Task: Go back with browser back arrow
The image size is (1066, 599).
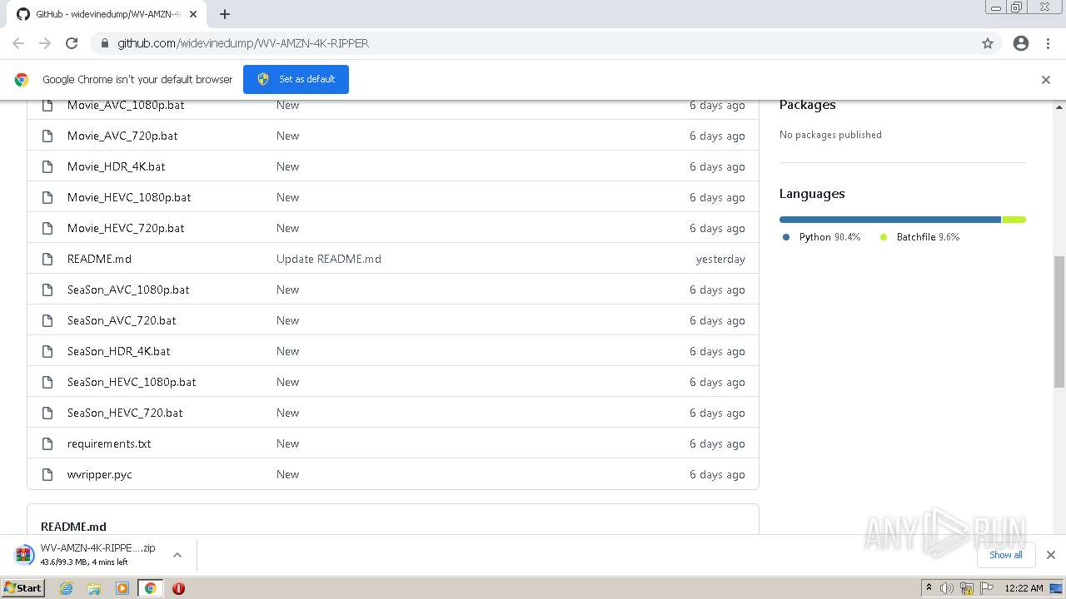Action: [18, 43]
